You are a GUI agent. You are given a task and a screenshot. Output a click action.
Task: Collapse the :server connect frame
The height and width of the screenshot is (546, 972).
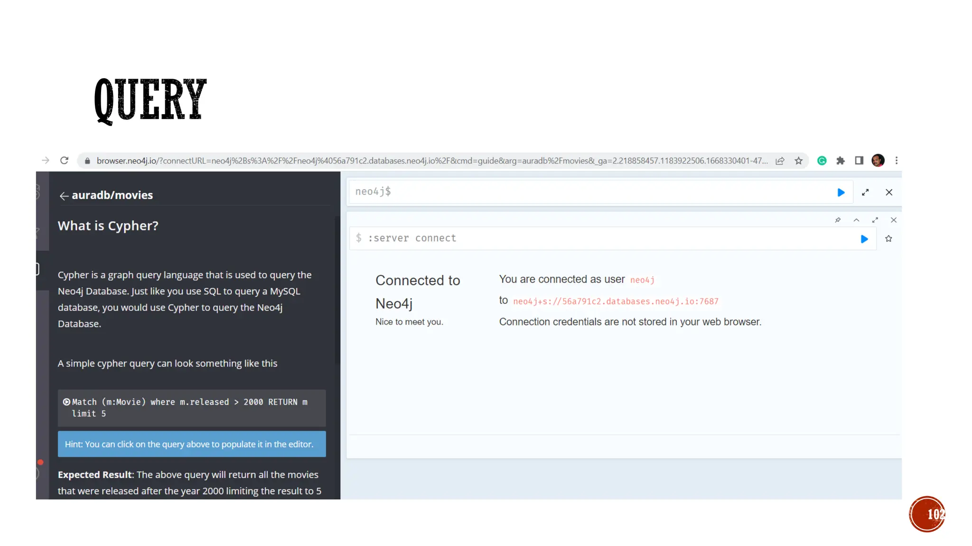(856, 220)
